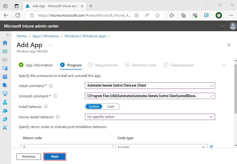Open Endpoint security shield icon in sidebar
The image size is (237, 164).
[5, 85]
